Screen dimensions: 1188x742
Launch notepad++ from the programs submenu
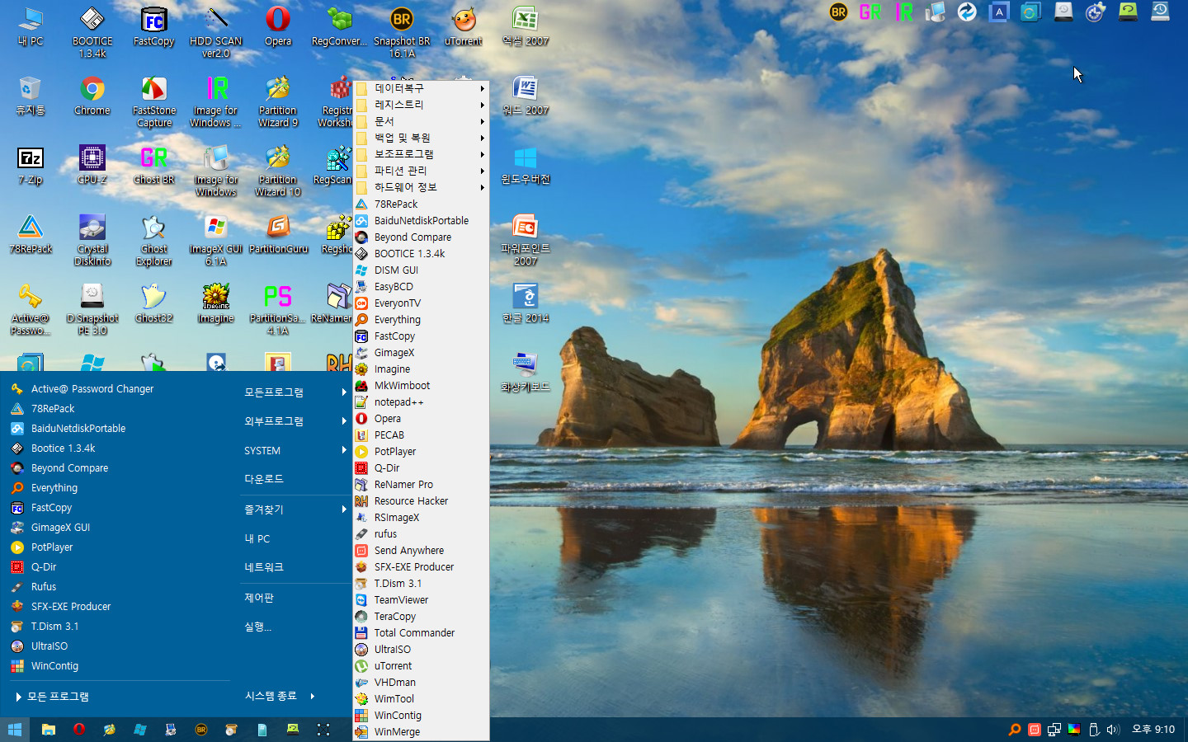pos(421,402)
